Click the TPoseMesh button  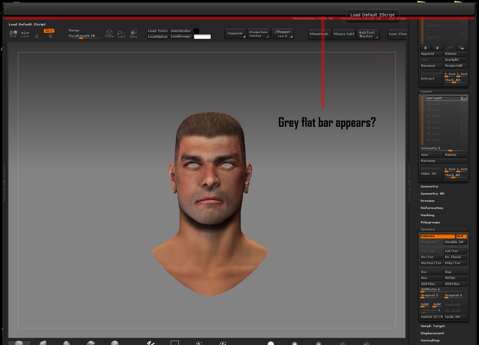[320, 34]
